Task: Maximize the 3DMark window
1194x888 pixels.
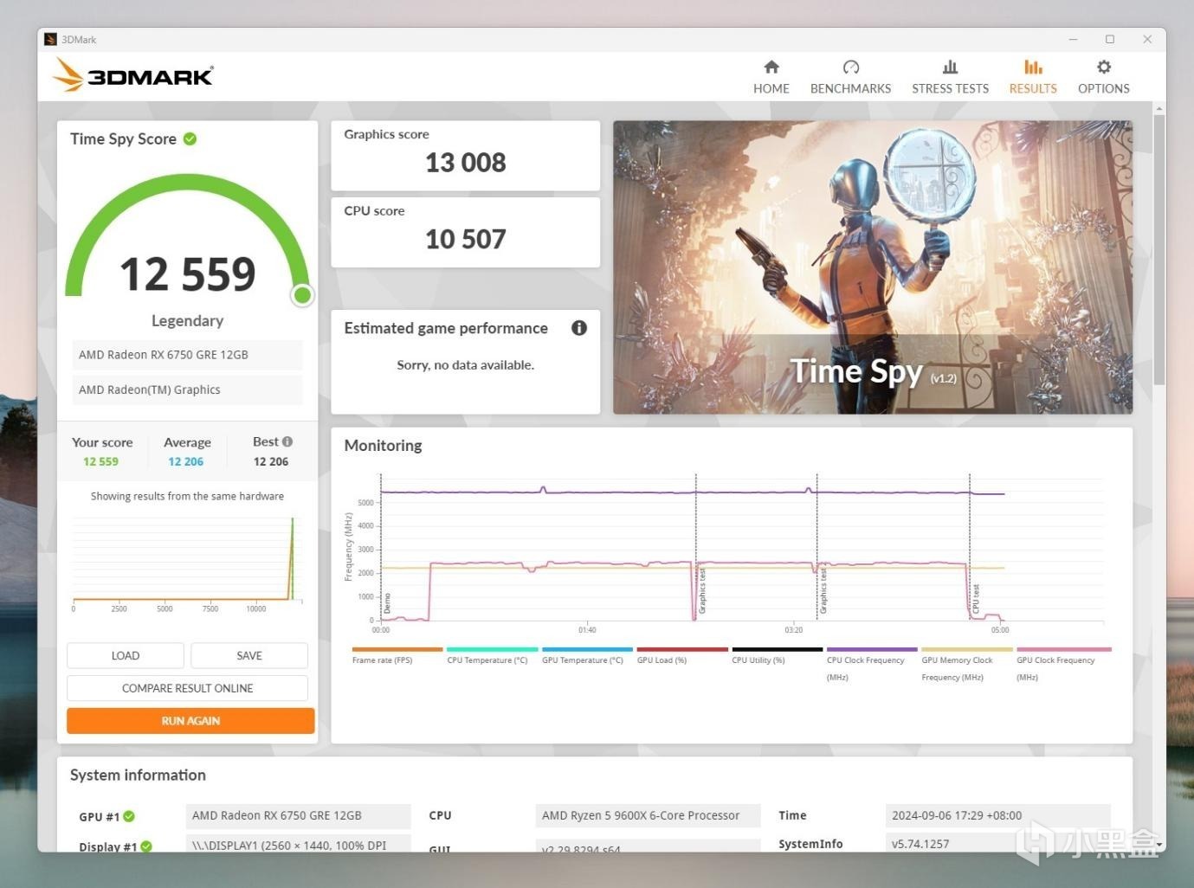Action: pos(1110,39)
